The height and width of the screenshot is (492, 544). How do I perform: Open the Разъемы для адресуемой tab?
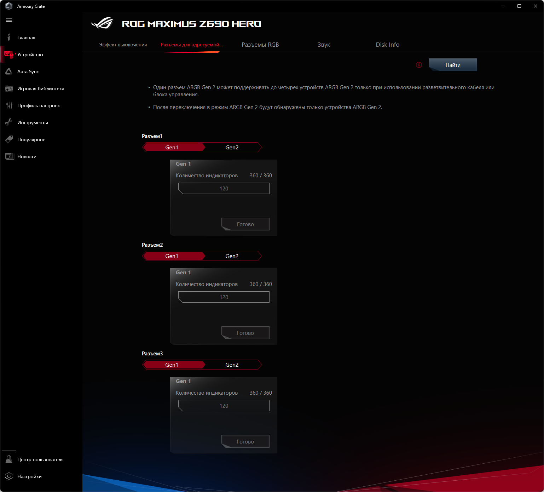click(x=192, y=45)
